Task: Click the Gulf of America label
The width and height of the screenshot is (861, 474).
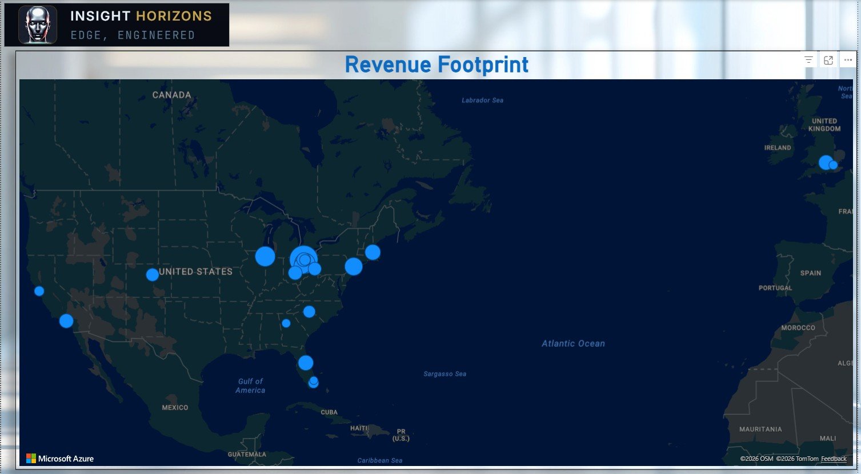Action: coord(250,386)
